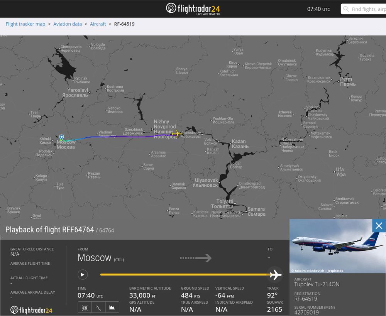Toggle the center-on-aircraft map icon
The image size is (386, 316).
pos(85,308)
